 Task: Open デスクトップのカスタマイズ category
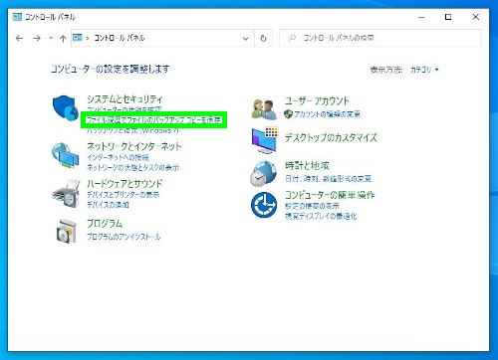click(x=331, y=137)
